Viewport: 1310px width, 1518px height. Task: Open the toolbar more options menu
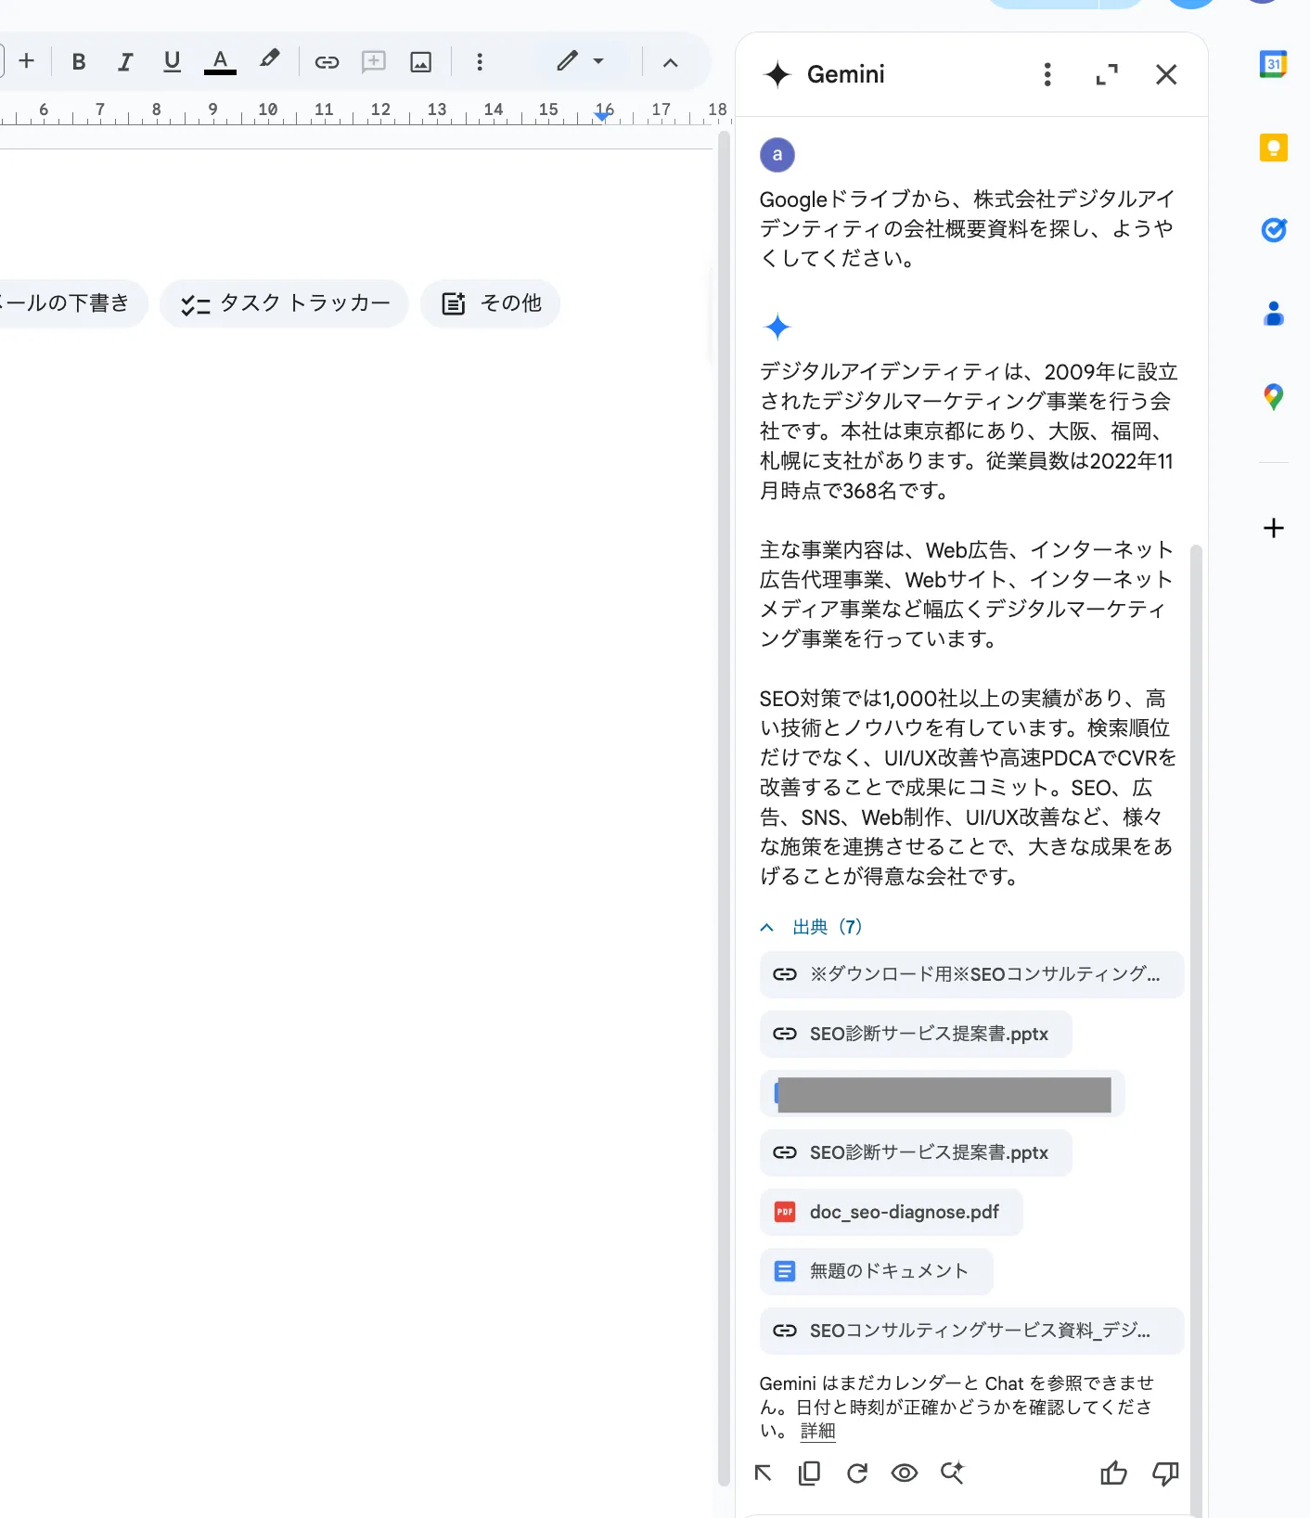480,62
